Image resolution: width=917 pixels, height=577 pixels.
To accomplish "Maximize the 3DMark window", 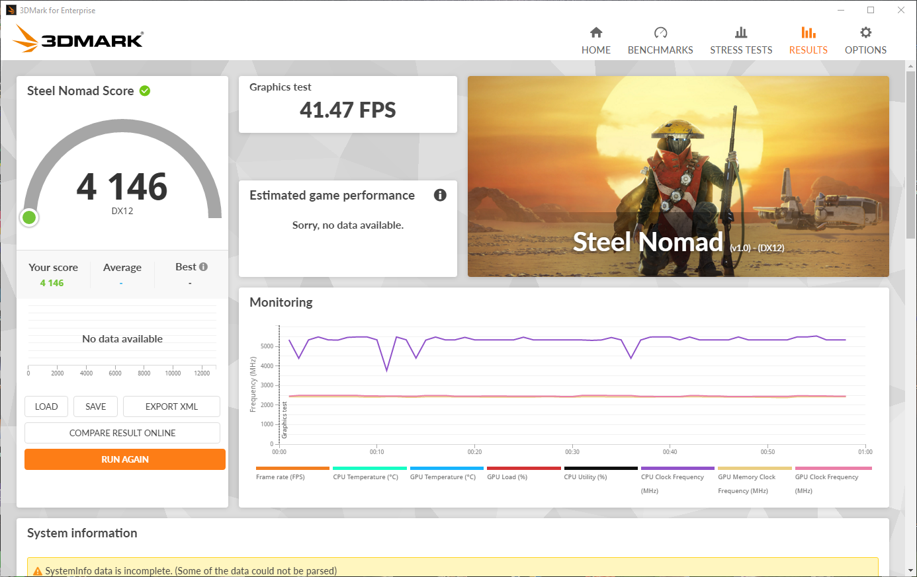I will [871, 10].
